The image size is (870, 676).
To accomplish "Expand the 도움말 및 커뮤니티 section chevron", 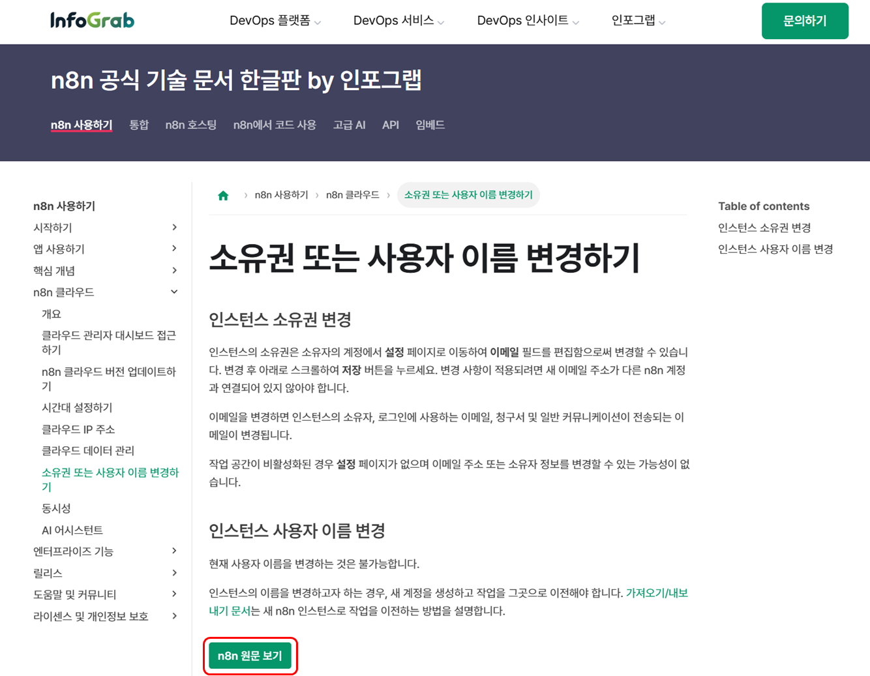I will point(174,594).
